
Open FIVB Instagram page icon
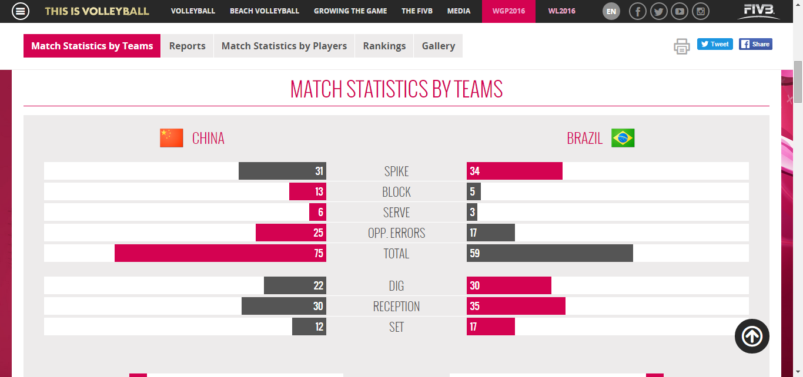pos(700,11)
